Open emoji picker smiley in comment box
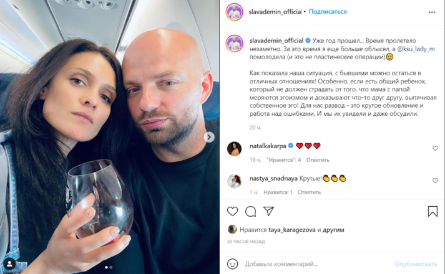Viewport: 445px width, 274px height. tap(232, 264)
